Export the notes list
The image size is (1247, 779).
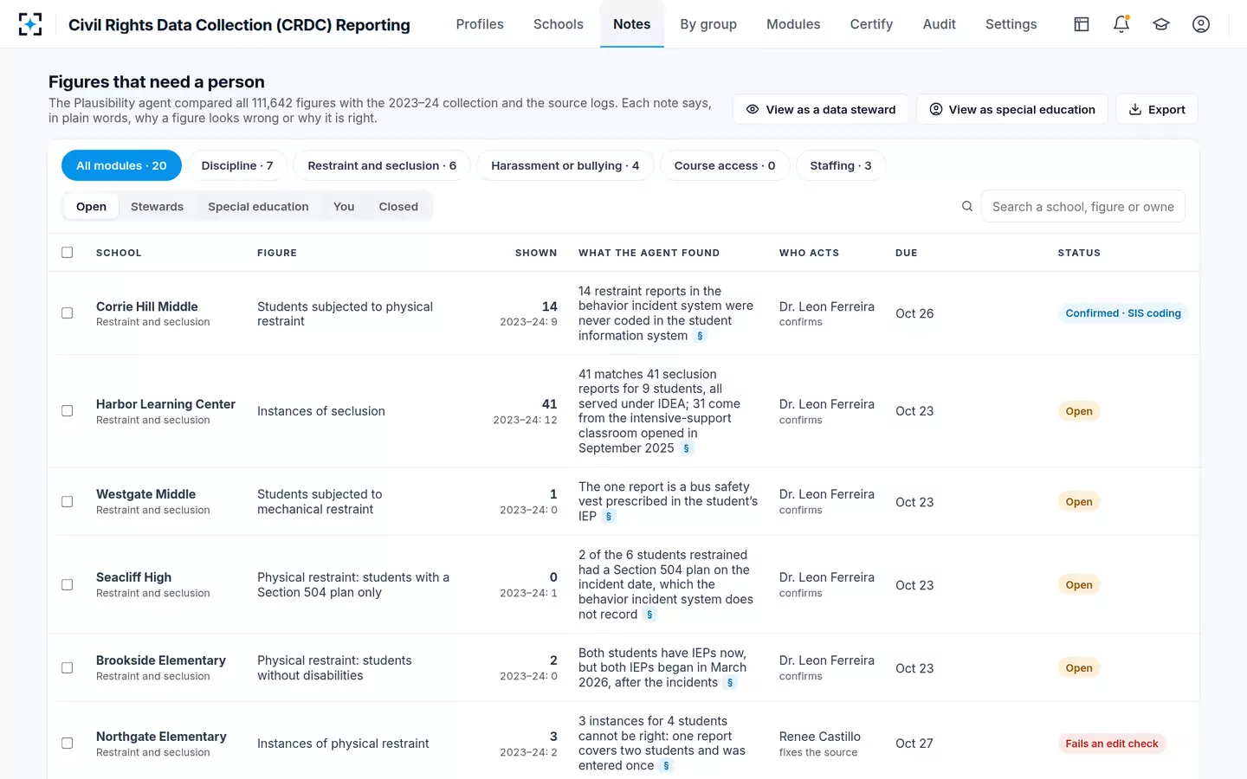pos(1157,109)
